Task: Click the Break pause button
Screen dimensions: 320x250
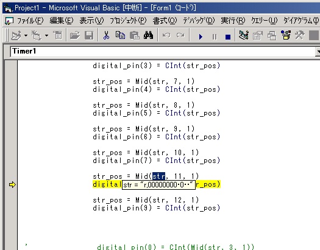Action: (215, 37)
